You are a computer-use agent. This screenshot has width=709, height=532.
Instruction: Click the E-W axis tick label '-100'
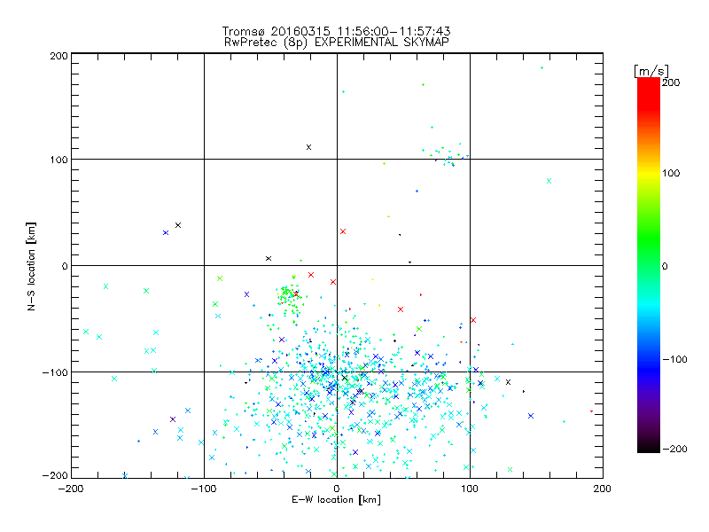coord(204,489)
